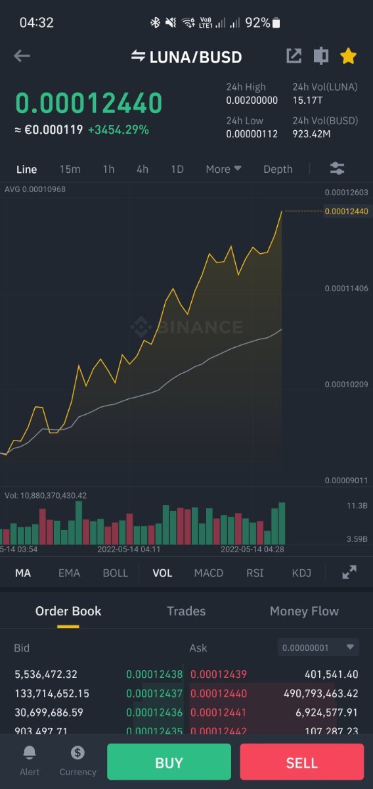Toggle the MA indicator
Image resolution: width=373 pixels, height=789 pixels.
point(23,573)
